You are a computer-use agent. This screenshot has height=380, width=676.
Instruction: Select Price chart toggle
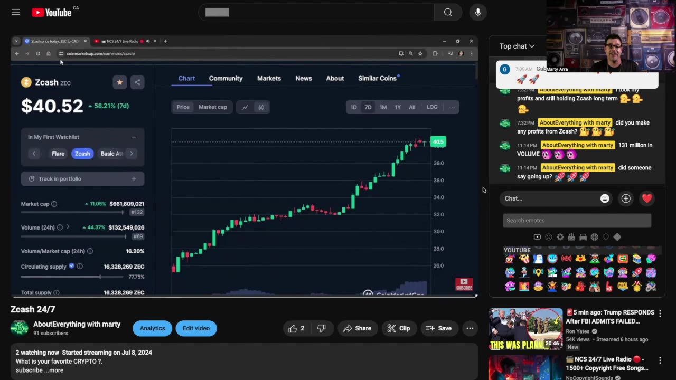pos(183,107)
